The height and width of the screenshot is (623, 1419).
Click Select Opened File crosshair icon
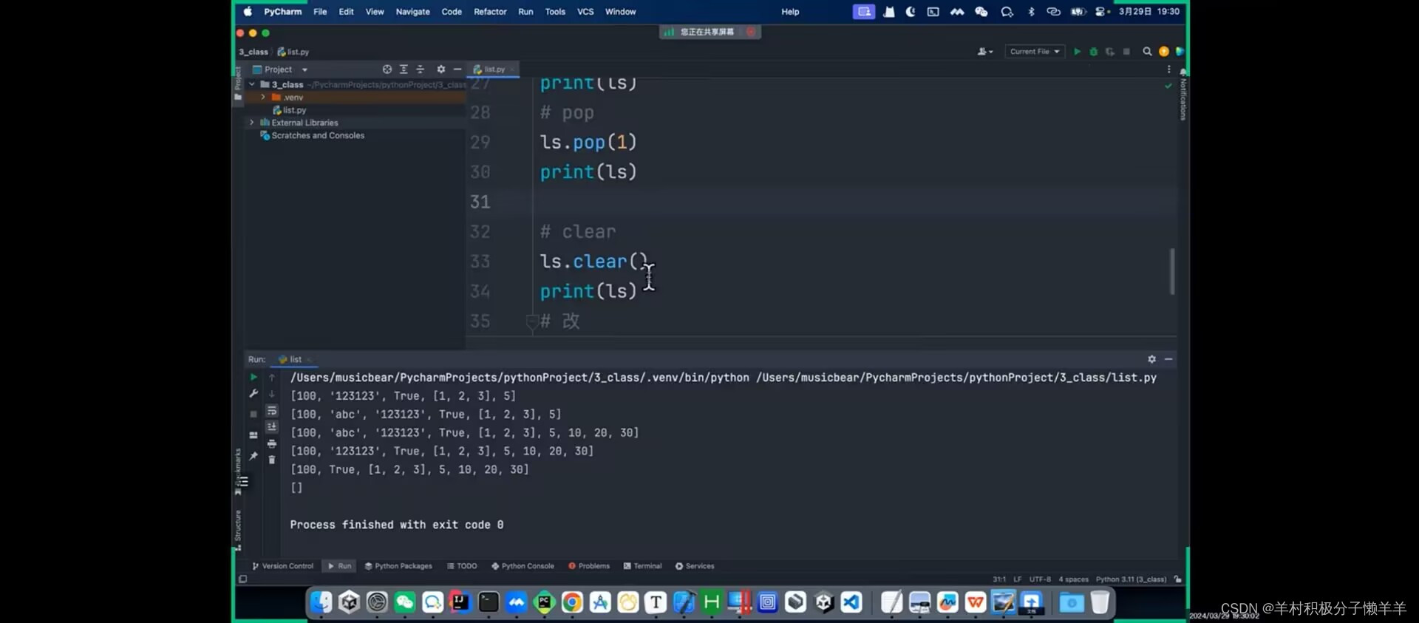coord(387,69)
